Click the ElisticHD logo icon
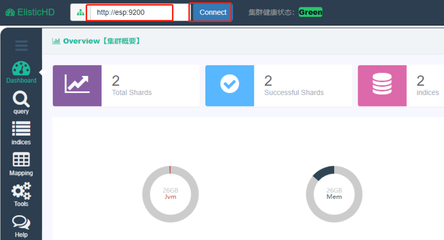The image size is (444, 240). point(10,12)
